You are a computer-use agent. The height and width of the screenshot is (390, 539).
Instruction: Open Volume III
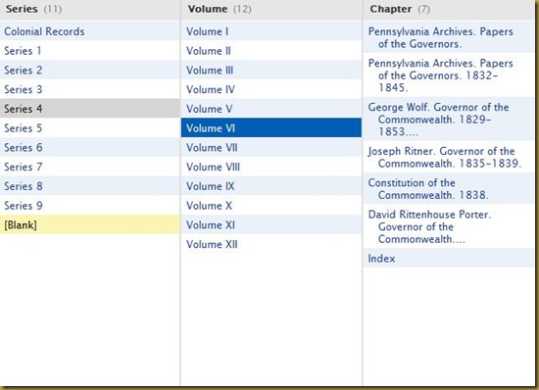point(271,71)
